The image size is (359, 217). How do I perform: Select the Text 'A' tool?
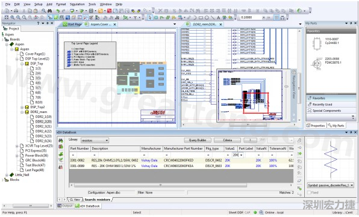click(218, 17)
